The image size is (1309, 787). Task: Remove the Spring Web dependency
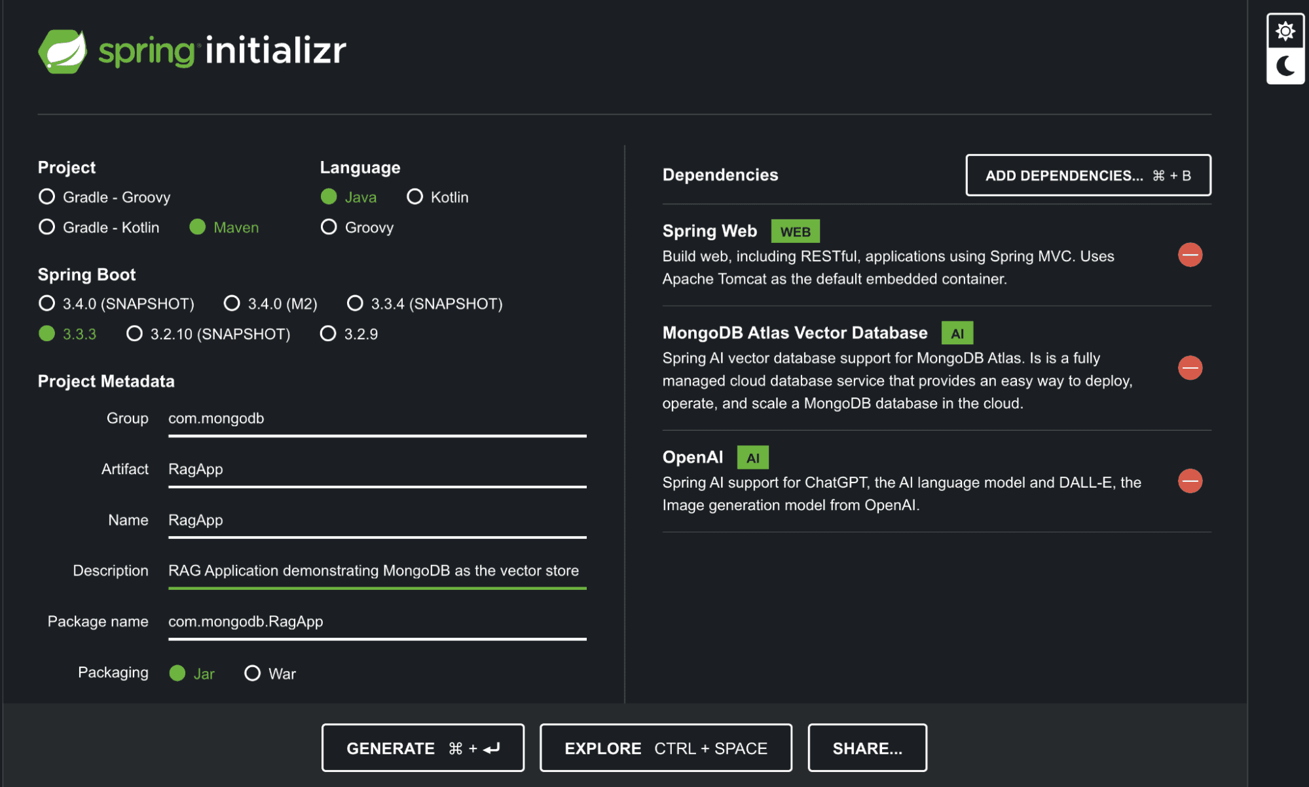tap(1189, 255)
